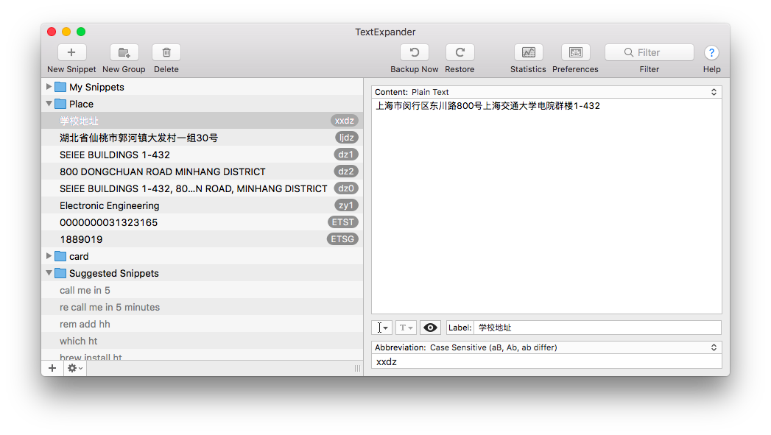The width and height of the screenshot is (771, 435).
Task: Expand the card group
Action: (49, 256)
